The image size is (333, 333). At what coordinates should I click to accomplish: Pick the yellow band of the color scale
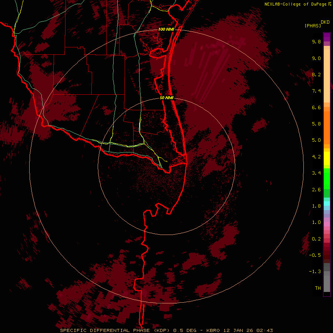[x=327, y=158]
